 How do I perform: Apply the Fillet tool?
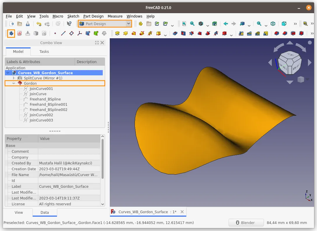[277, 33]
